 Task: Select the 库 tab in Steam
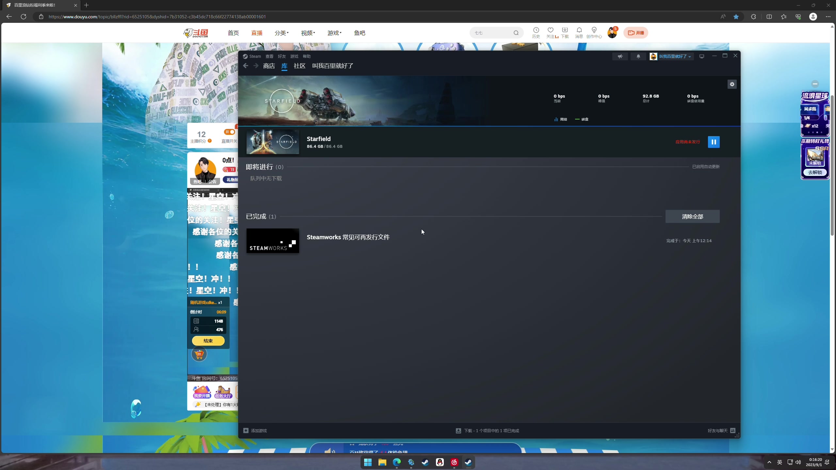(x=284, y=66)
